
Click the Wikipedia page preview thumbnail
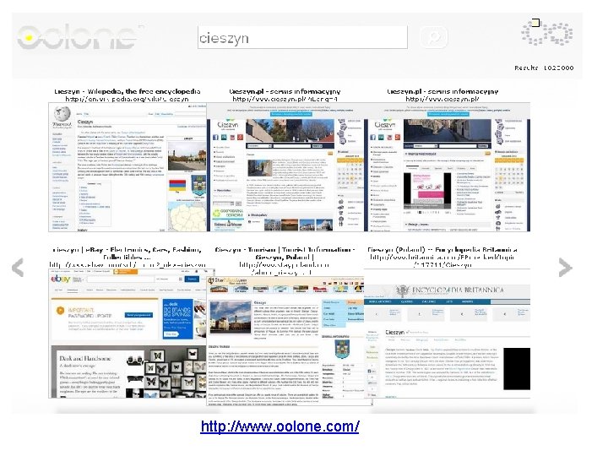pyautogui.click(x=128, y=167)
